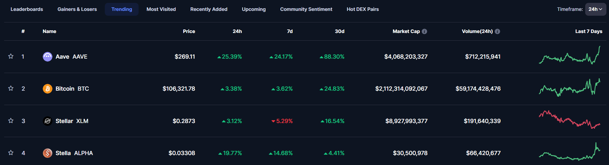This screenshot has height=165, width=609.
Task: Favorite Stella ALPHA with star icon
Action: (11, 153)
